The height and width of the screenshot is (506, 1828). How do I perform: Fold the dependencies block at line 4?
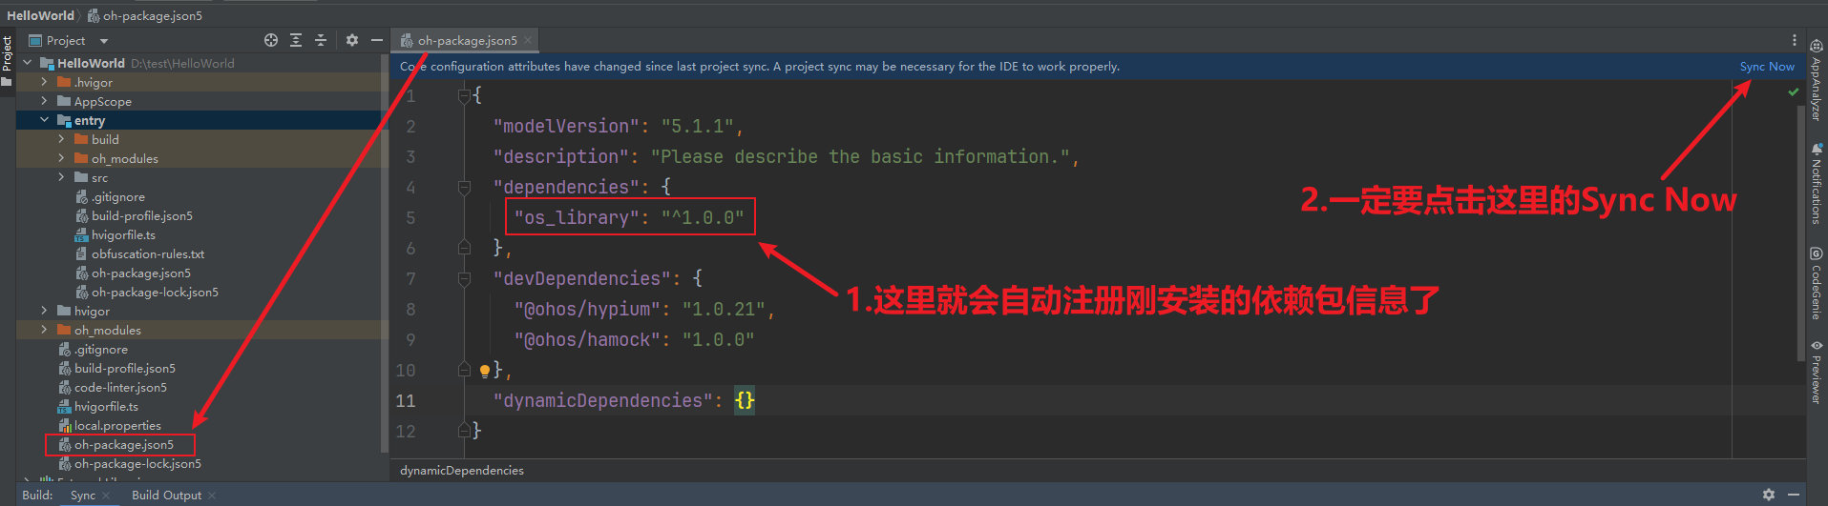tap(464, 187)
